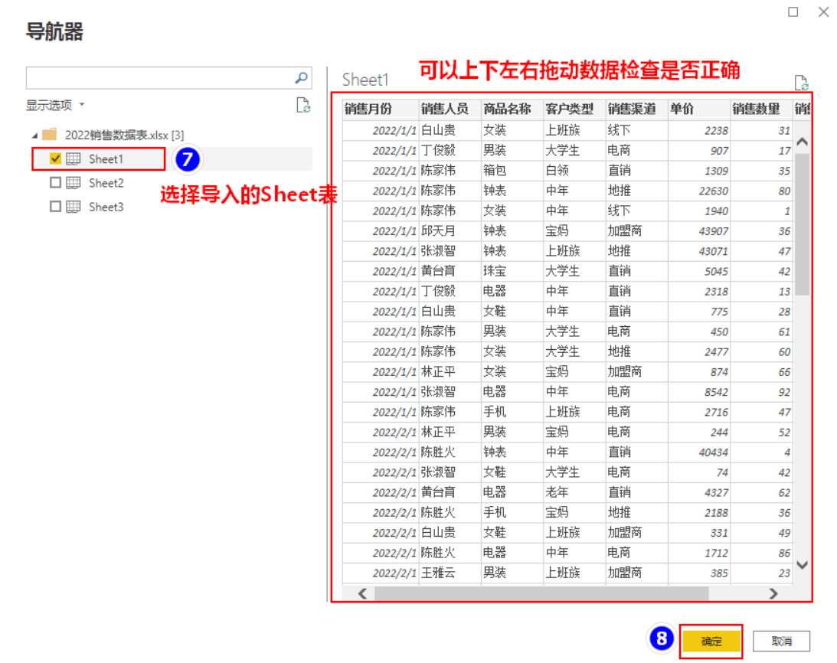Click the Sheet2 table icon
Image resolution: width=837 pixels, height=663 pixels.
click(73, 182)
